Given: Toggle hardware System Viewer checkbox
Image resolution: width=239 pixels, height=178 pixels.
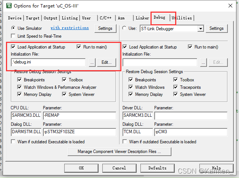Looking at the screenshot, I should coord(176,94).
